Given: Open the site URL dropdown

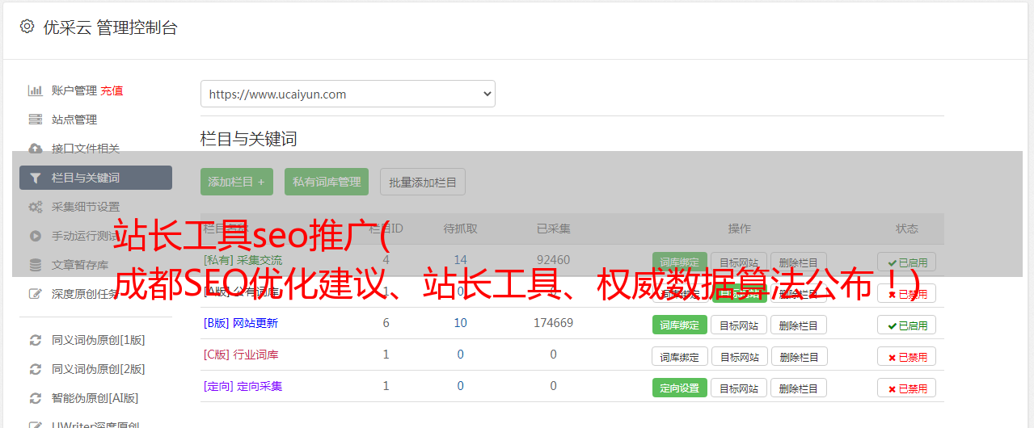Looking at the screenshot, I should tap(348, 94).
